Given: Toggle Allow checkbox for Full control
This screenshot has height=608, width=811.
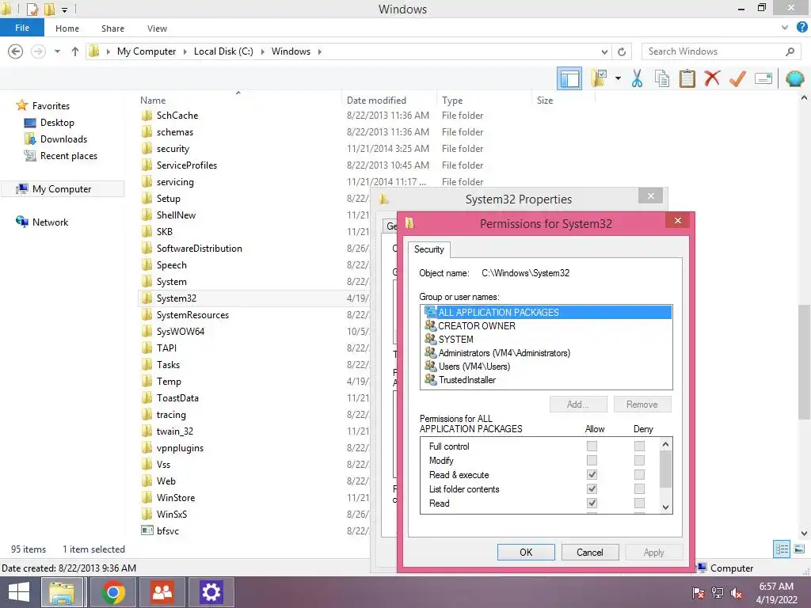Looking at the screenshot, I should [592, 446].
